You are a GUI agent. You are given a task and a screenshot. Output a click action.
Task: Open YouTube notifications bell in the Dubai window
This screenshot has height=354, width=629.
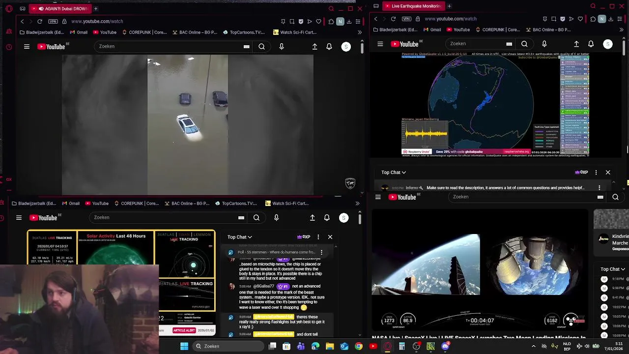329,47
